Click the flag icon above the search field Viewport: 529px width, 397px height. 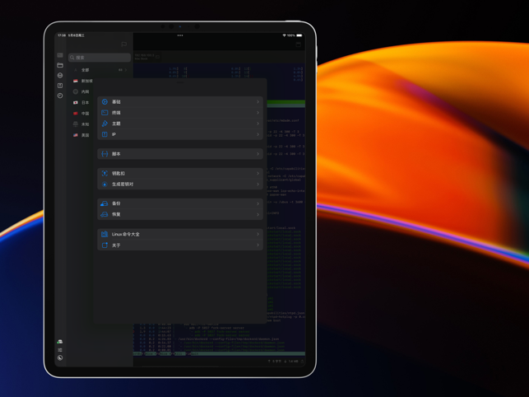(x=123, y=44)
